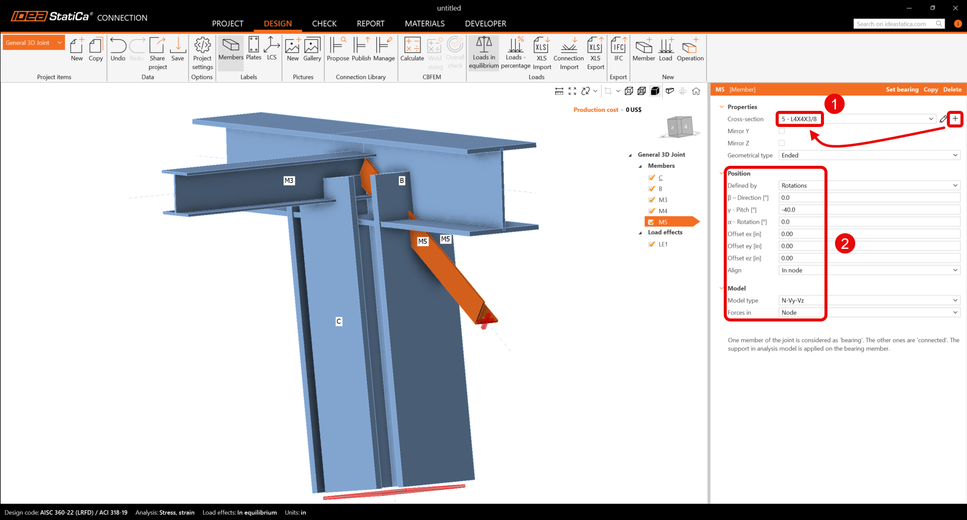Viewport: 967px width, 520px height.
Task: Click Delete in the M5 member header
Action: 952,90
